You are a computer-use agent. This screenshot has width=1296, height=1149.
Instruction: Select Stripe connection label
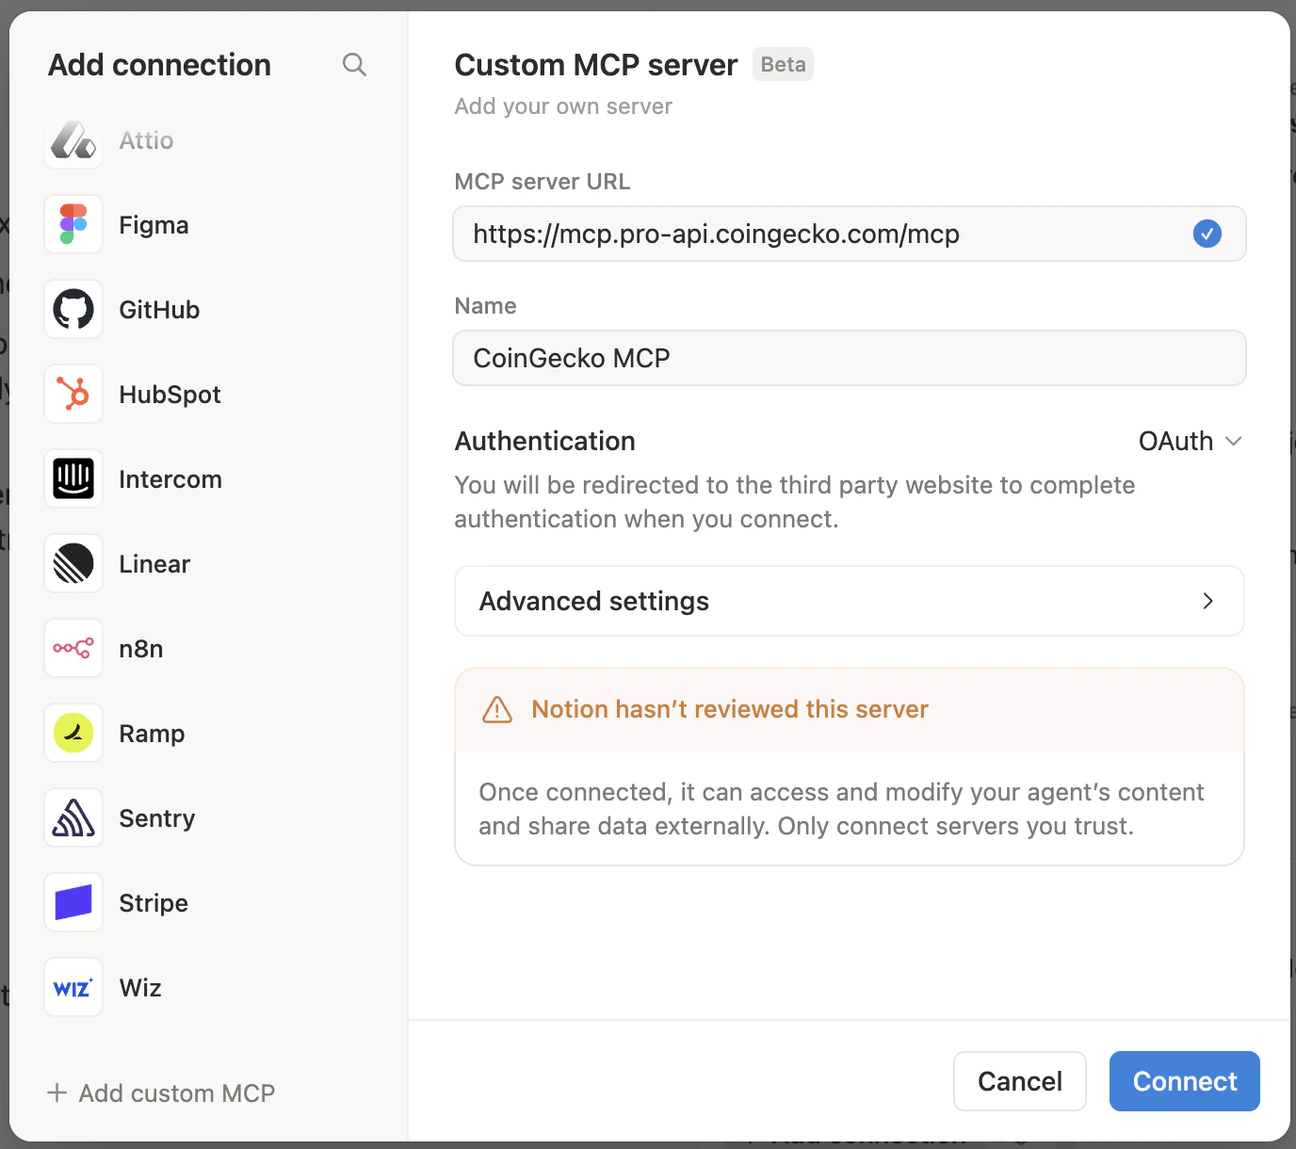point(154,903)
